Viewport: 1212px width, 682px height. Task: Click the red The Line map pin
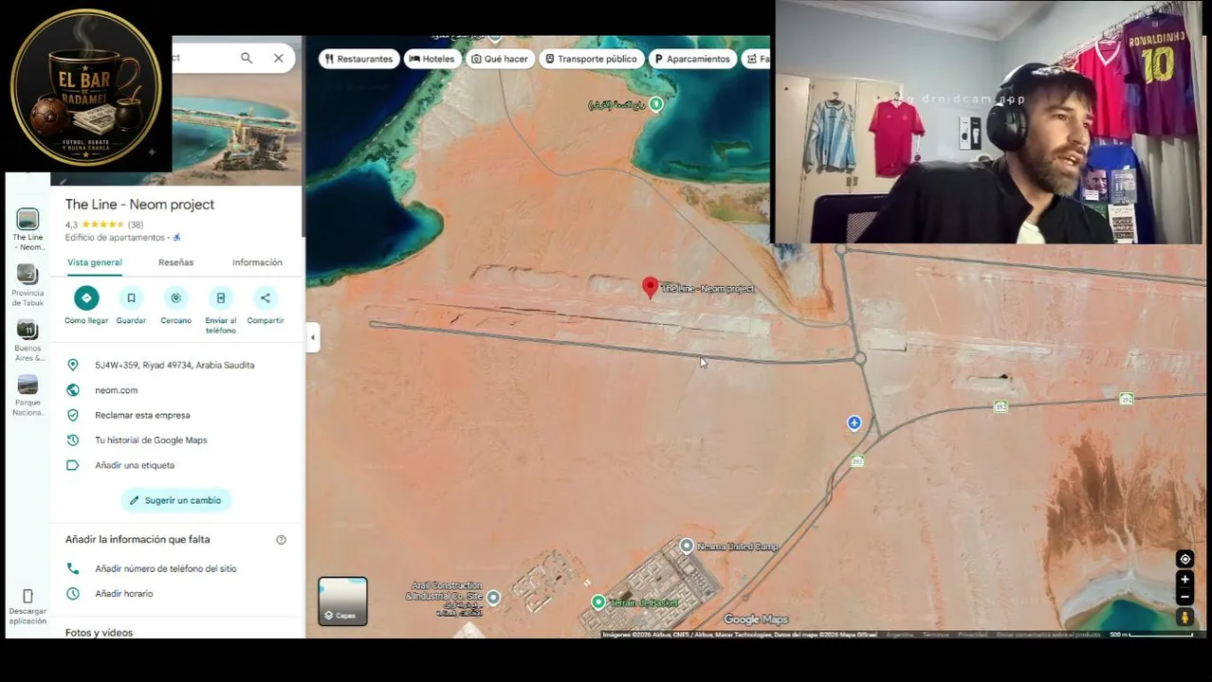pos(650,288)
